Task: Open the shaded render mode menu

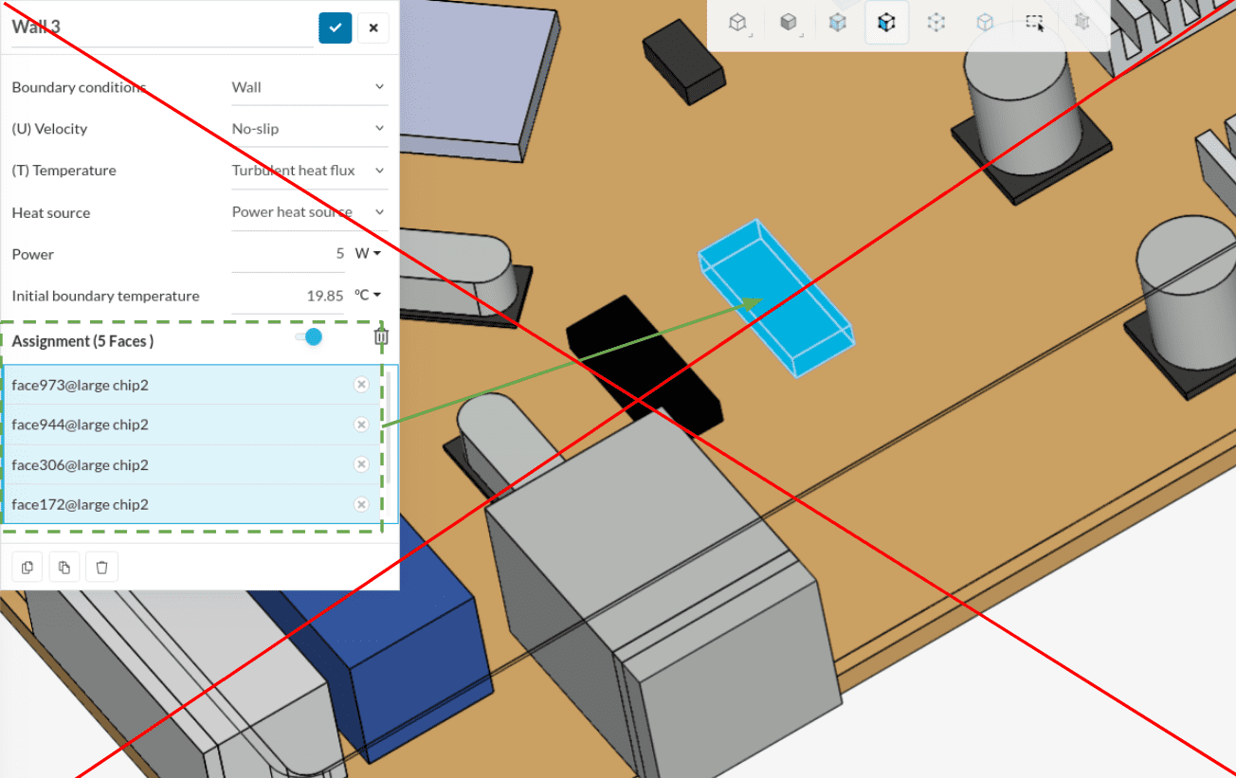Action: point(788,23)
